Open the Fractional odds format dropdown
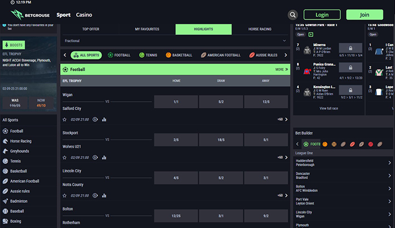The height and width of the screenshot is (228, 395). [175, 41]
